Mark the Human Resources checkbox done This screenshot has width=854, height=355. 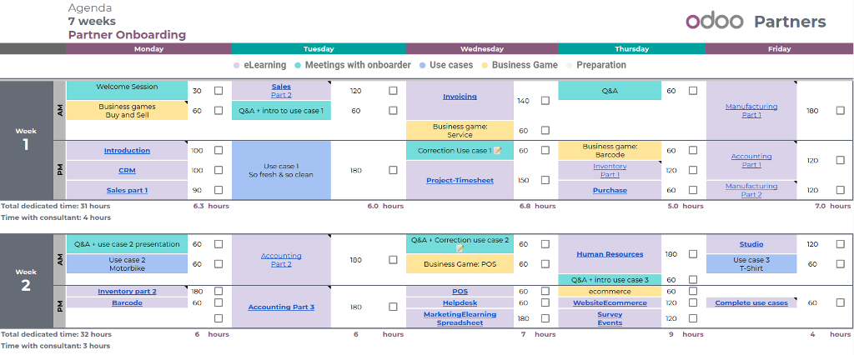(693, 254)
